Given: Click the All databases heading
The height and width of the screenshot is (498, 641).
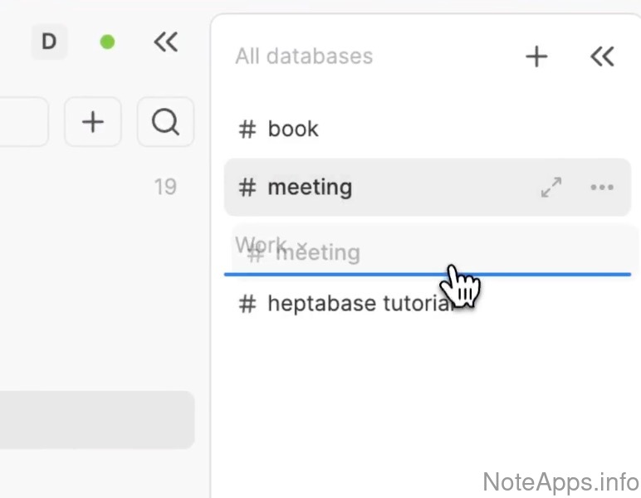Looking at the screenshot, I should (x=304, y=56).
